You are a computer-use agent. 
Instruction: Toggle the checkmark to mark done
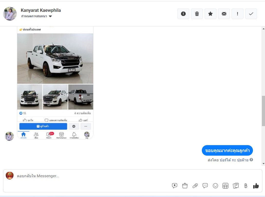251,14
